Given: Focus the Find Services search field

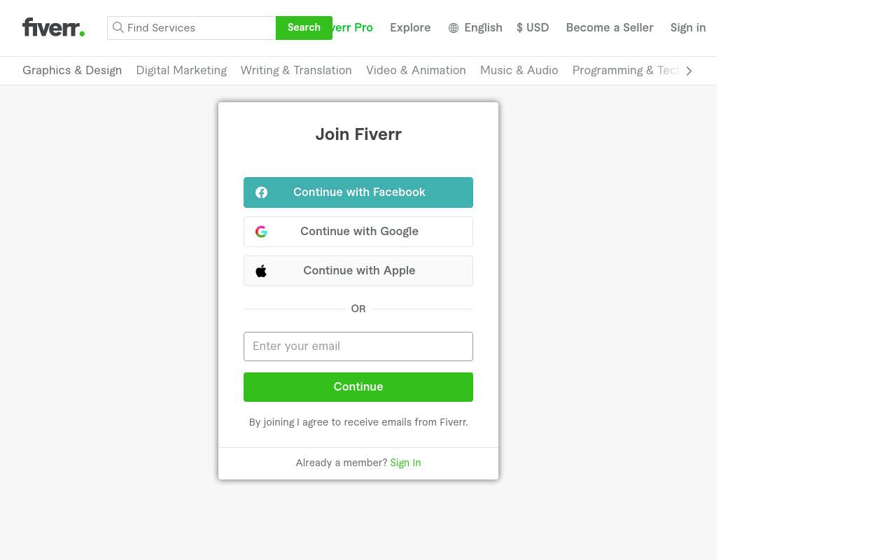Looking at the screenshot, I should (x=192, y=28).
